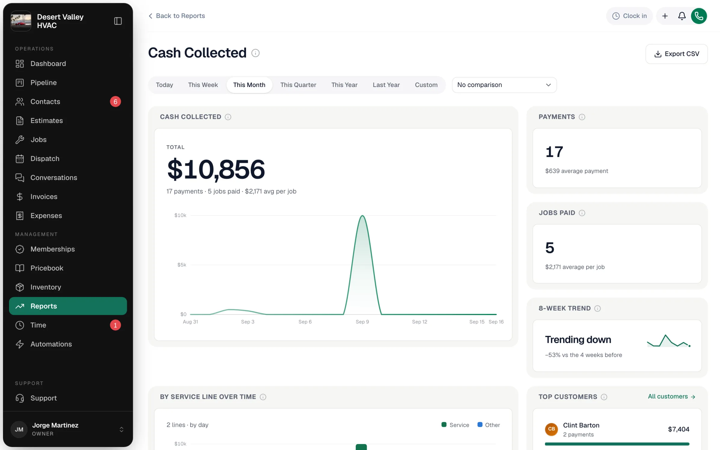
Task: Toggle the Service legend series
Action: 455,425
